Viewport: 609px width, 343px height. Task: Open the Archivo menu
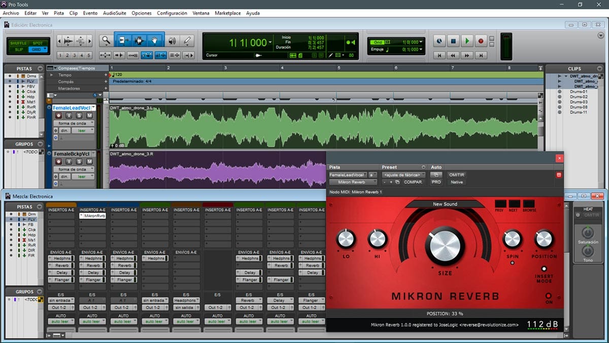point(11,13)
